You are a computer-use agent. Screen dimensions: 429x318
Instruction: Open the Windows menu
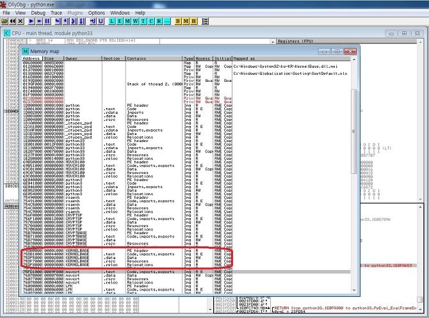(120, 13)
